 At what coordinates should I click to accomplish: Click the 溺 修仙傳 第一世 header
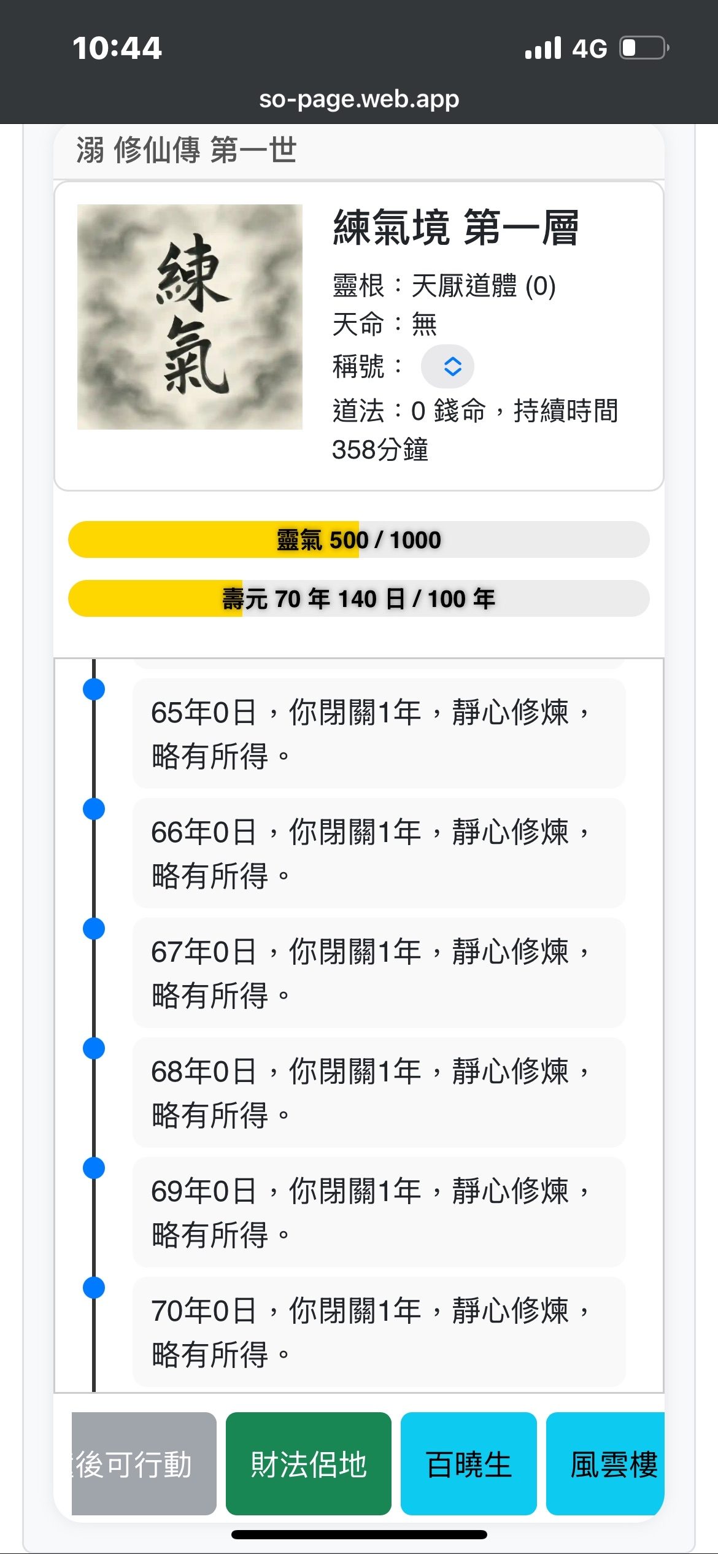(x=187, y=150)
